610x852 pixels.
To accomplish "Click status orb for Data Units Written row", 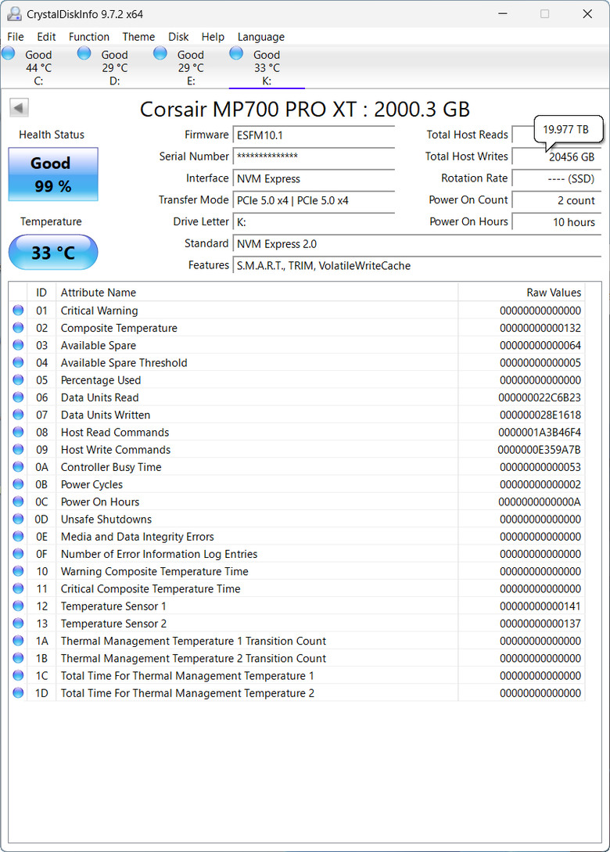I will coord(19,415).
